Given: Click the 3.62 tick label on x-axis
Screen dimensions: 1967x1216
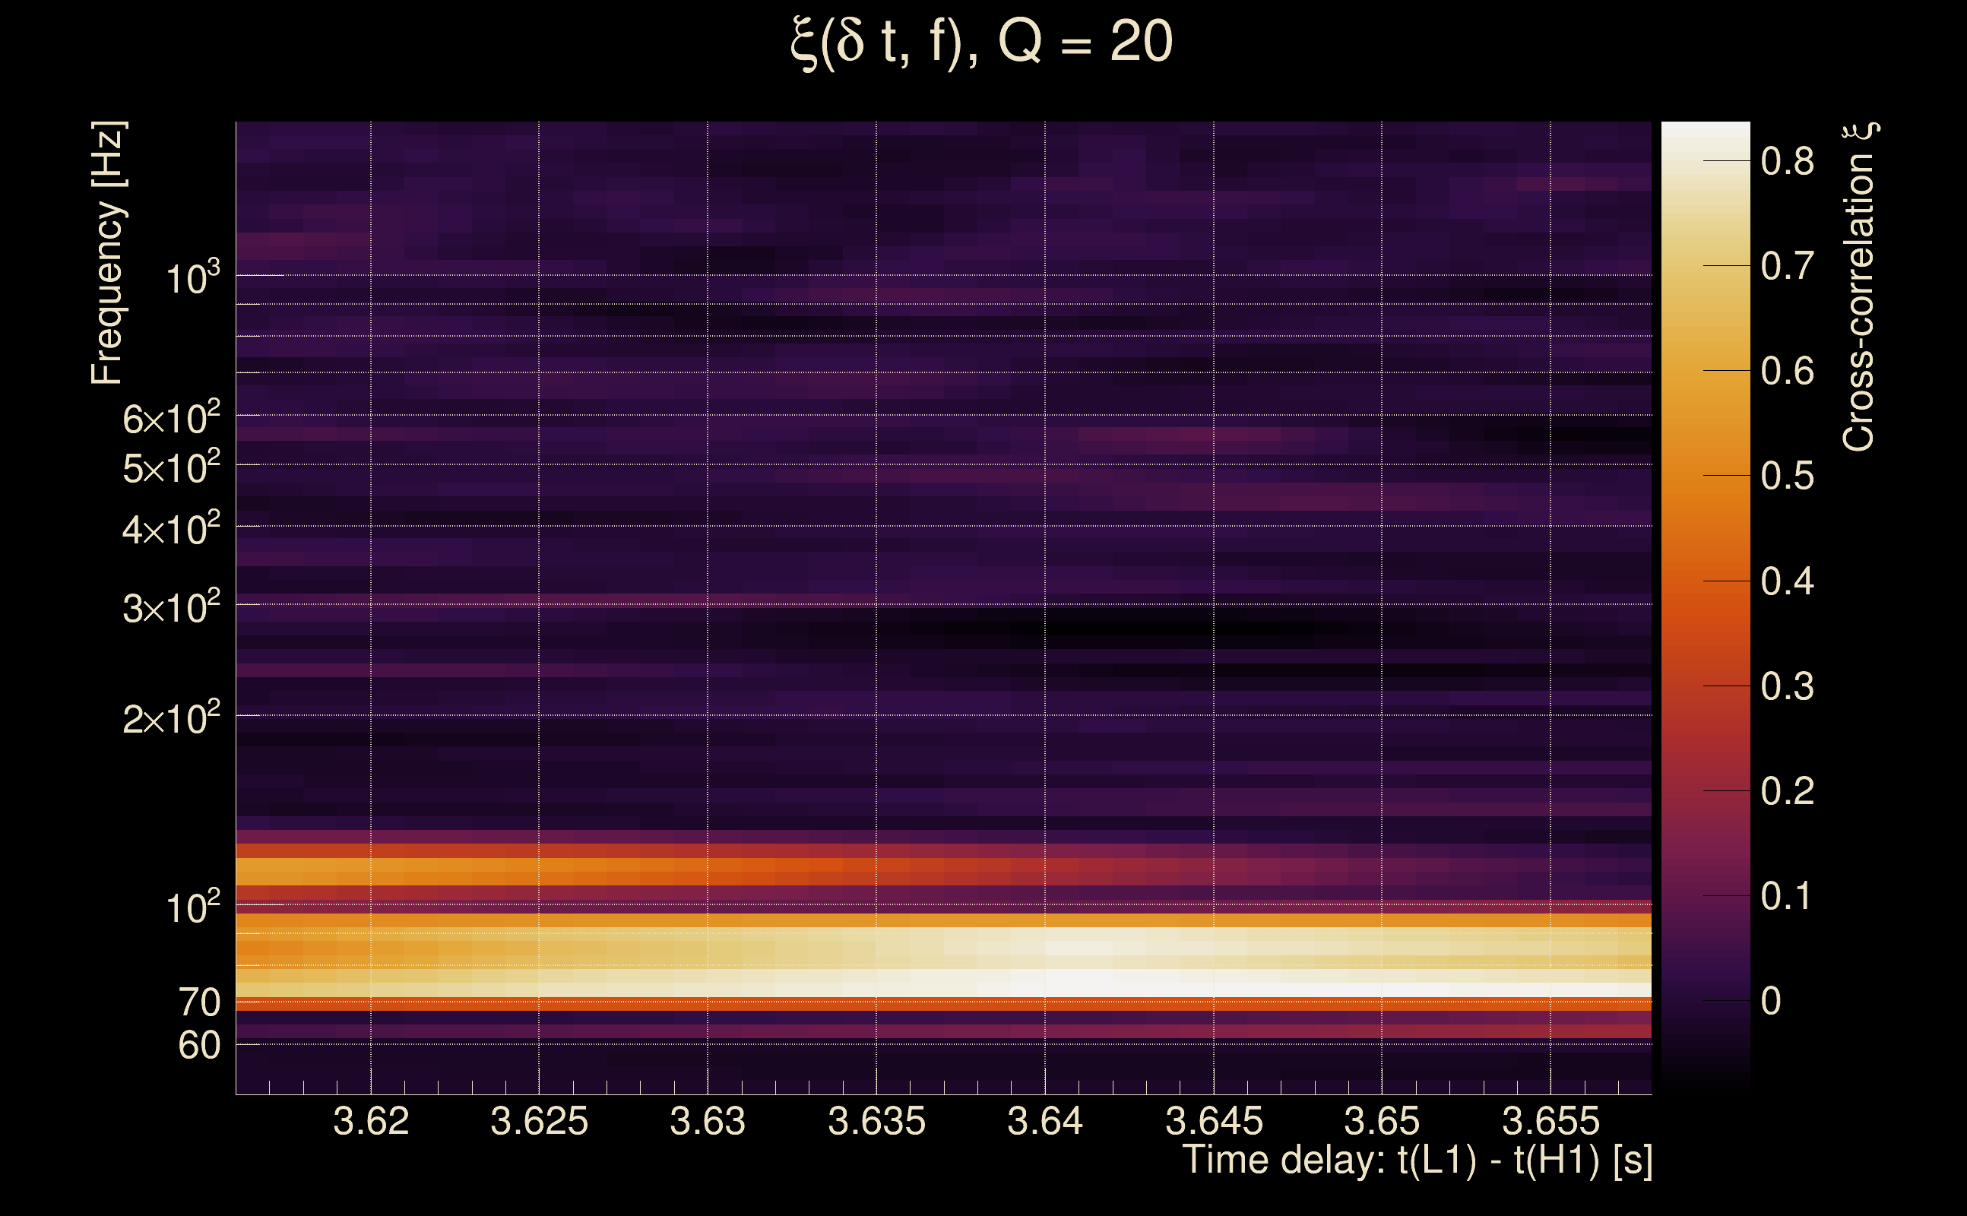Looking at the screenshot, I should pyautogui.click(x=371, y=1121).
